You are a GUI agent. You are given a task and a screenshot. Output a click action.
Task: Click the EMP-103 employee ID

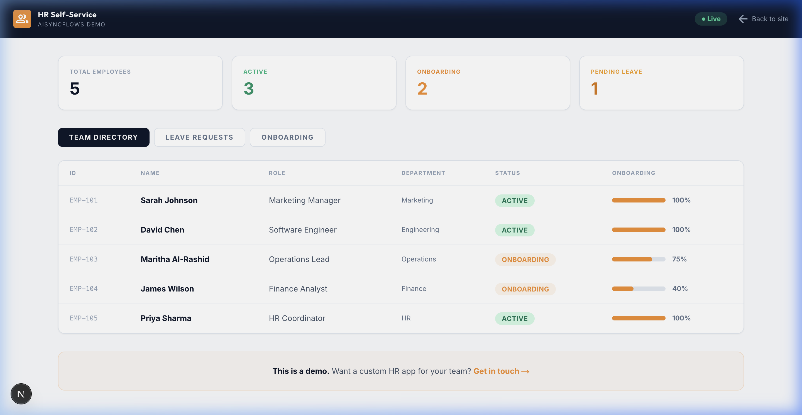[x=84, y=259]
